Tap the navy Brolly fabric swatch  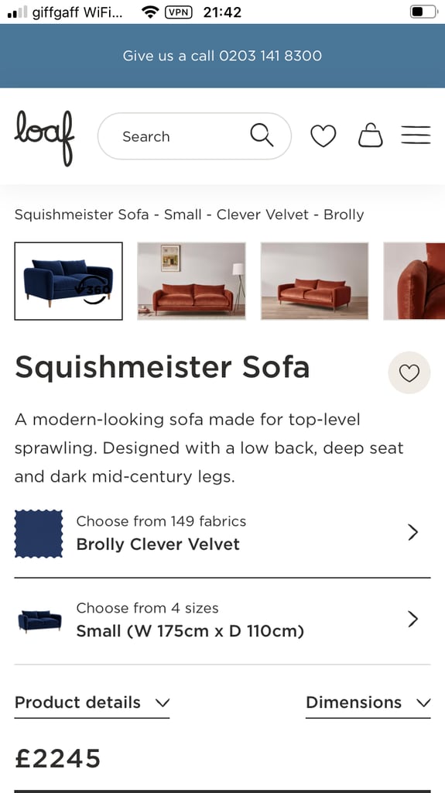[39, 534]
